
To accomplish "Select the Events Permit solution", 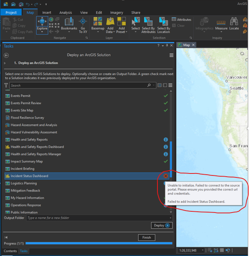I will click(x=87, y=96).
